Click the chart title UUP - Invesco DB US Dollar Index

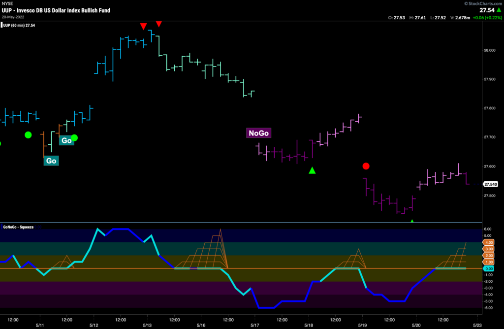56,10
